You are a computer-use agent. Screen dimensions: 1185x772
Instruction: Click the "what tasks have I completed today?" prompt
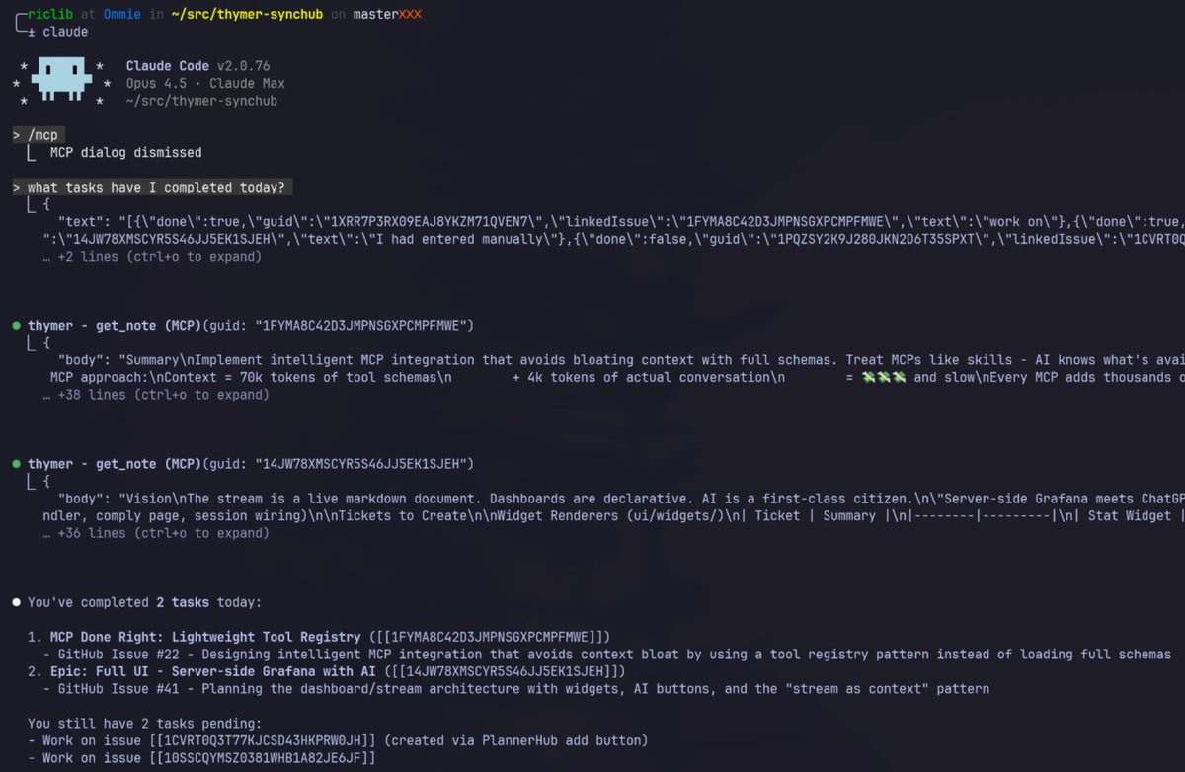[152, 188]
